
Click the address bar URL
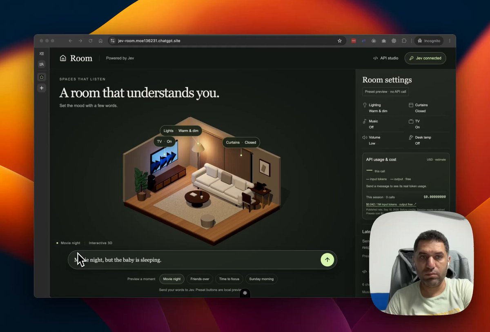coord(149,41)
